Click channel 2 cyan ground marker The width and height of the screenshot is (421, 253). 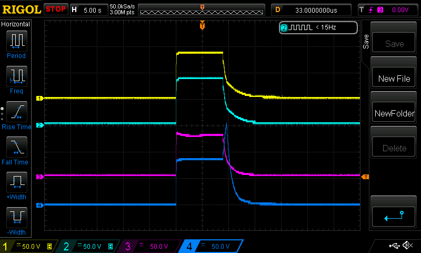coord(40,125)
